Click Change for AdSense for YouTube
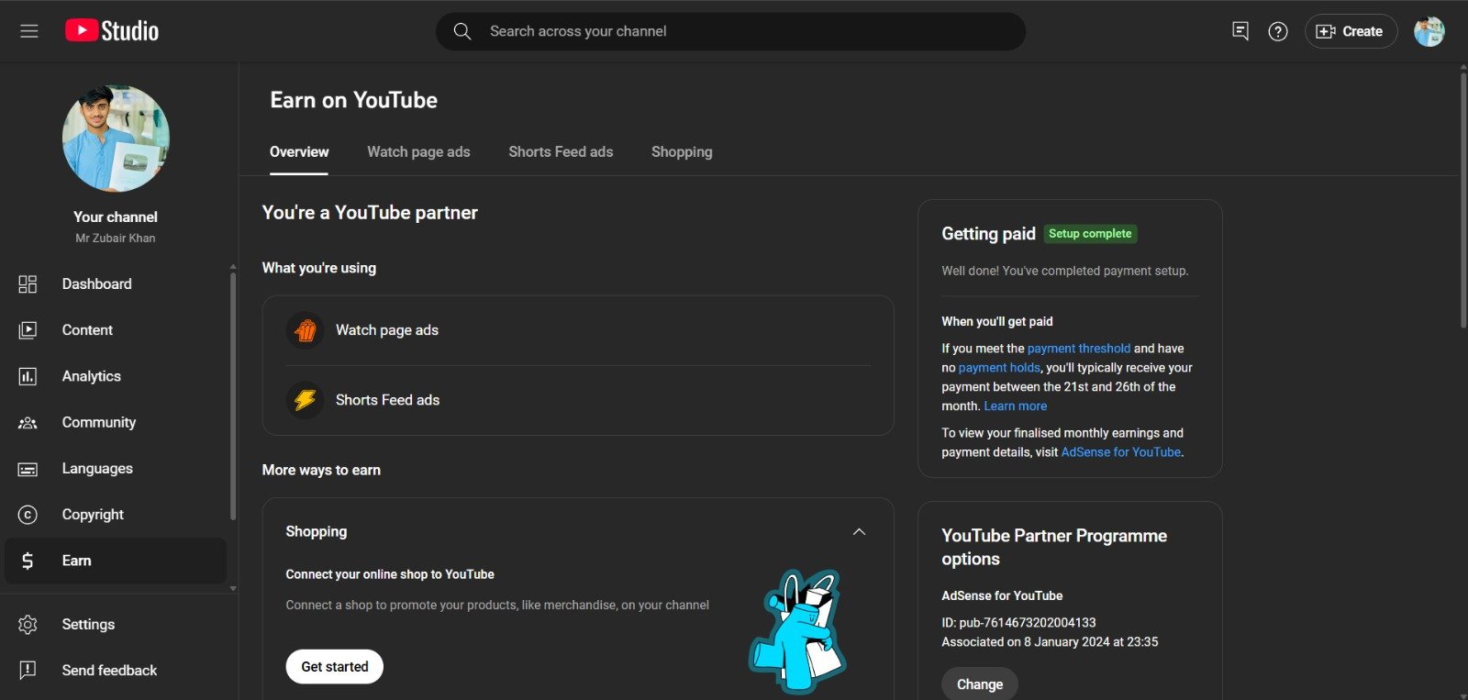The image size is (1468, 700). 980,684
